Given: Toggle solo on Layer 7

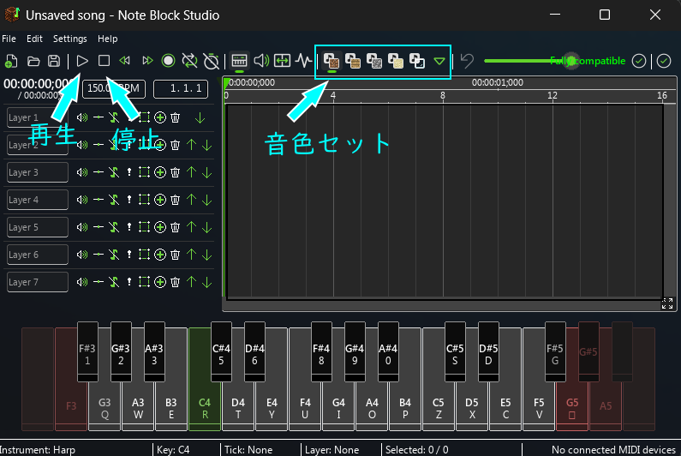Looking at the screenshot, I should coord(129,282).
